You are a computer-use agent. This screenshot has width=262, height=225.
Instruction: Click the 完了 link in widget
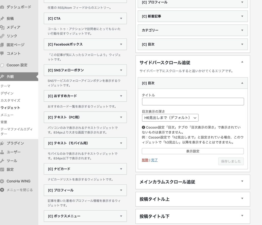click(x=154, y=160)
